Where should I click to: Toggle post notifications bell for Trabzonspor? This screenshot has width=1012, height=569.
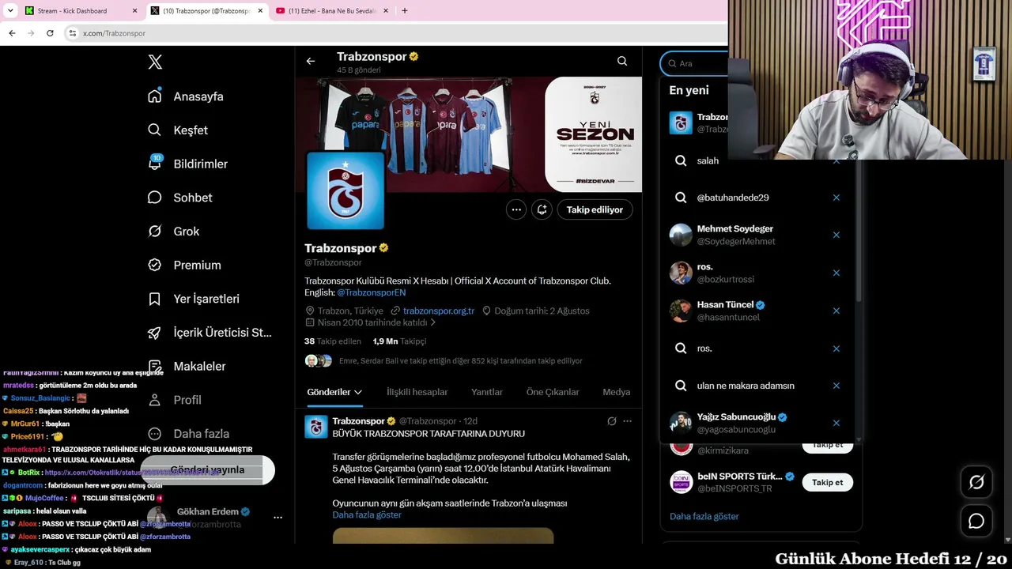[x=542, y=209]
